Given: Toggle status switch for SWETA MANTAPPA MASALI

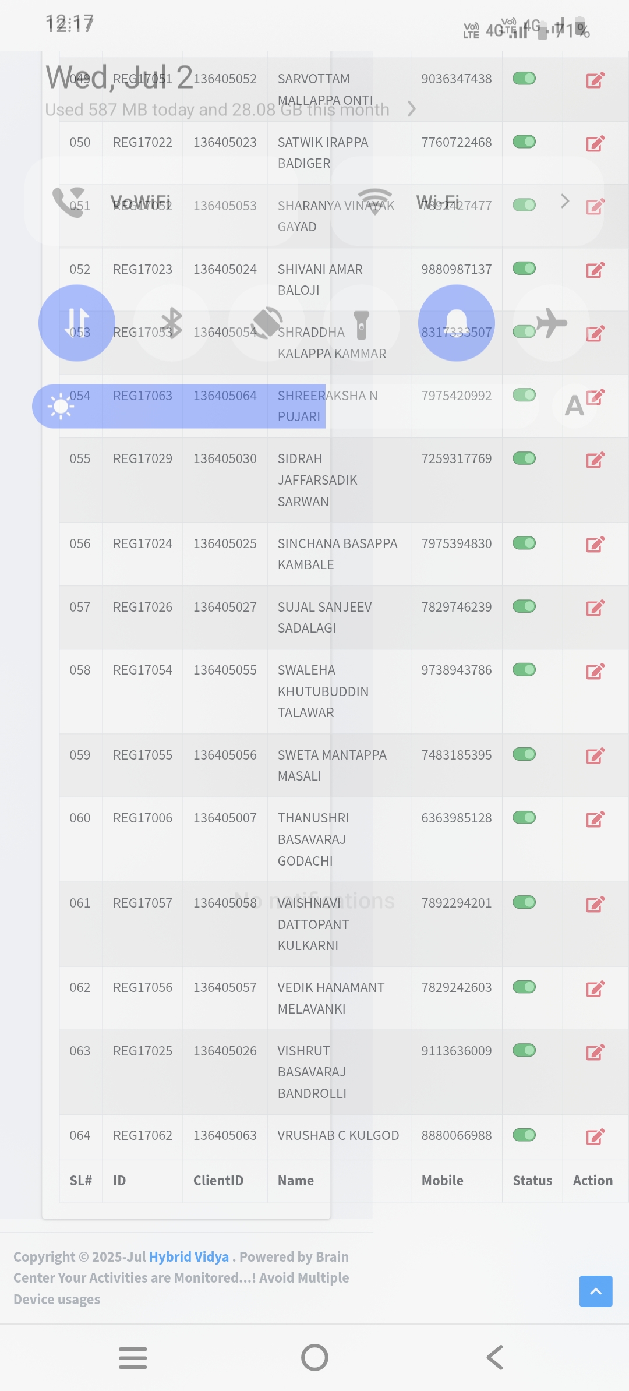Looking at the screenshot, I should pyautogui.click(x=524, y=754).
